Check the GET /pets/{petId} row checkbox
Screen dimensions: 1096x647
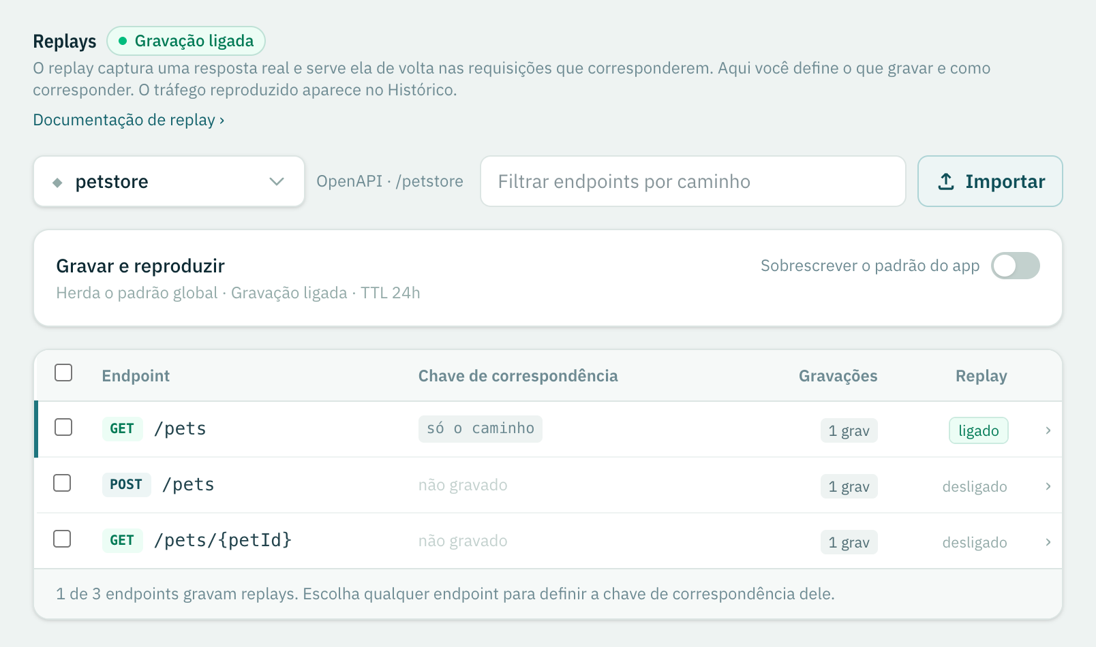[62, 539]
